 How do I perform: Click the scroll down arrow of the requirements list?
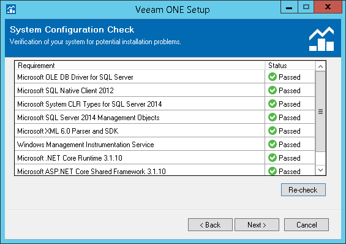(x=321, y=170)
